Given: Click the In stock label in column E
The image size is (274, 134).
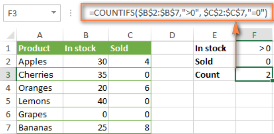Looking at the screenshot, I should [214, 48].
